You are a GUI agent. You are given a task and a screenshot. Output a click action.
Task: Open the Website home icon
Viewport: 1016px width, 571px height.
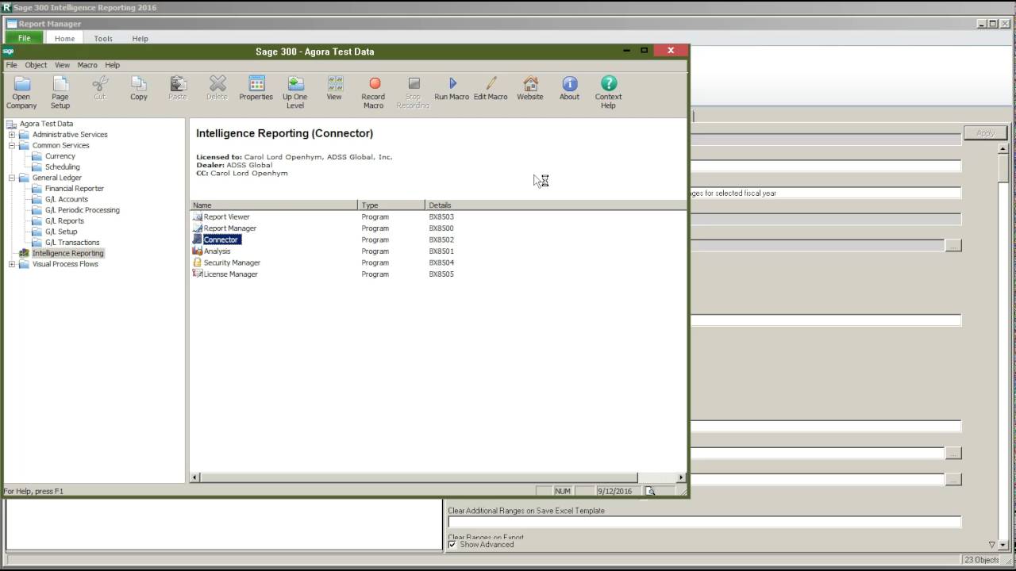tap(530, 83)
